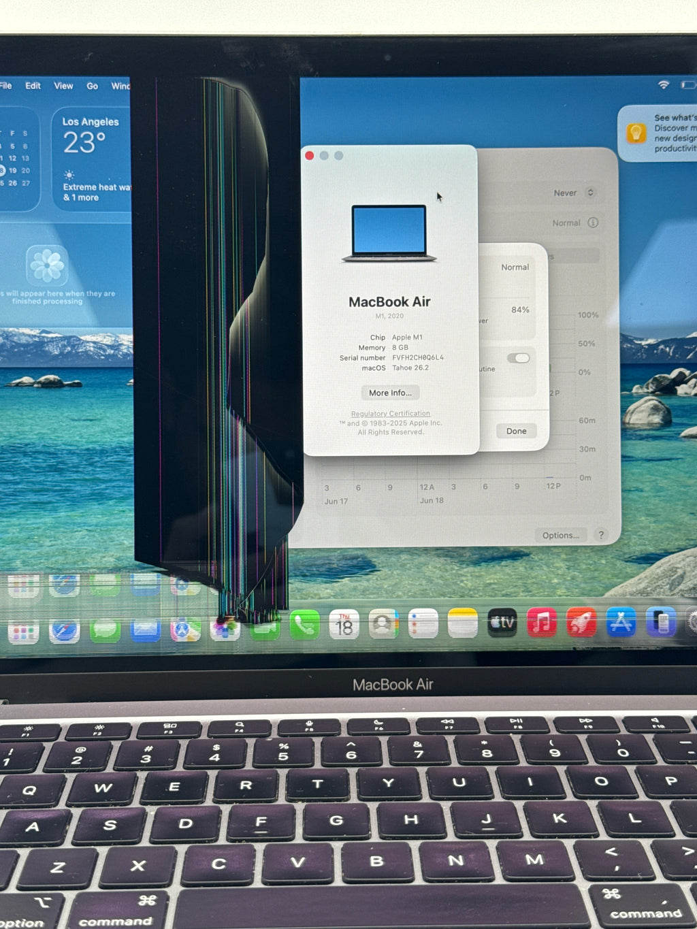This screenshot has height=929, width=697.
Task: Click Done in the battery sheet
Action: click(516, 431)
